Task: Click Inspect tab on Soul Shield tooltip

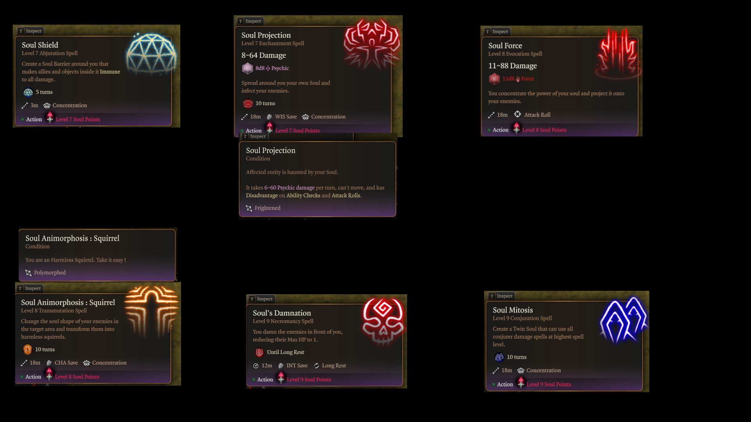Action: tap(30, 31)
